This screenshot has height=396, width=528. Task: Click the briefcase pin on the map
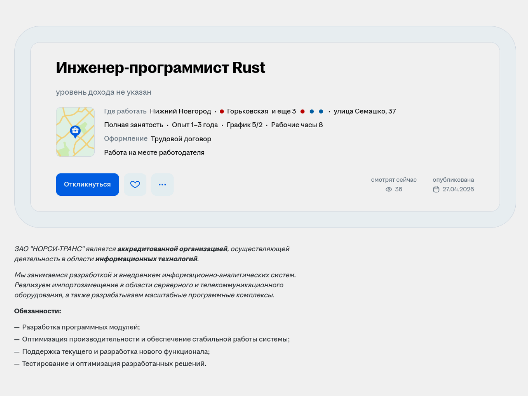[75, 131]
